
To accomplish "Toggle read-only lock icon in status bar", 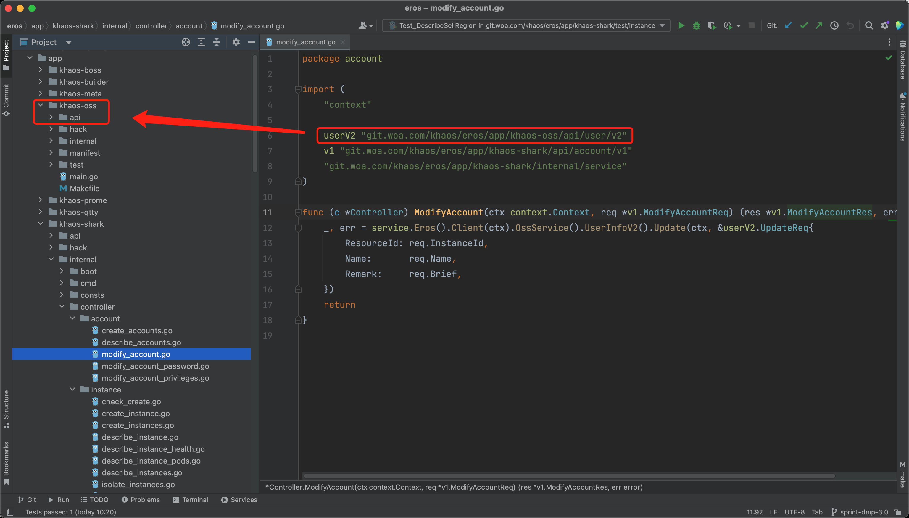I will [x=898, y=512].
